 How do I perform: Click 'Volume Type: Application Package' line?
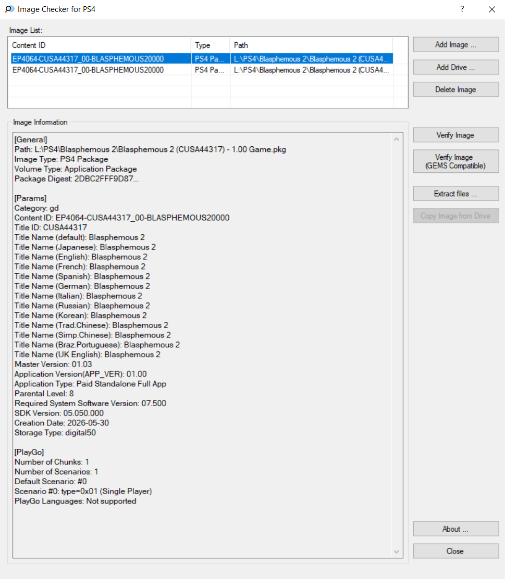(76, 169)
